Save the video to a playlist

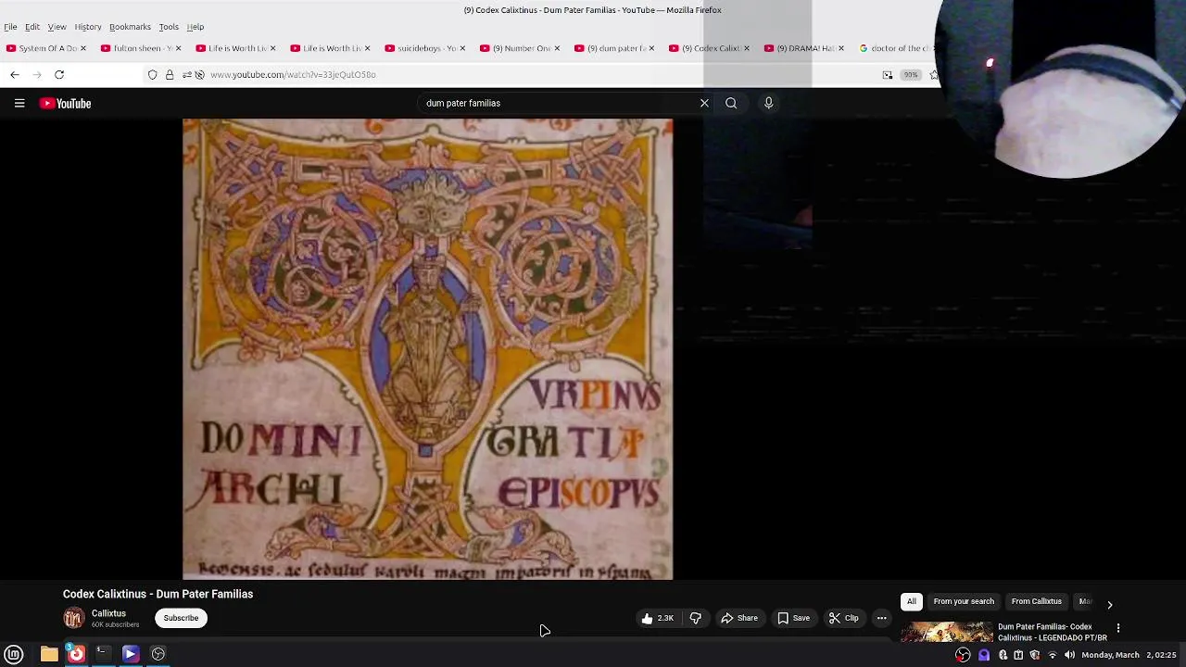(x=793, y=618)
